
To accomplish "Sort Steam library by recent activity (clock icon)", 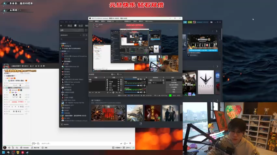I will [84, 35].
